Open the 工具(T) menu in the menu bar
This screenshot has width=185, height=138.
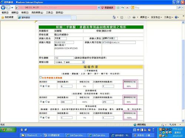(50, 13)
